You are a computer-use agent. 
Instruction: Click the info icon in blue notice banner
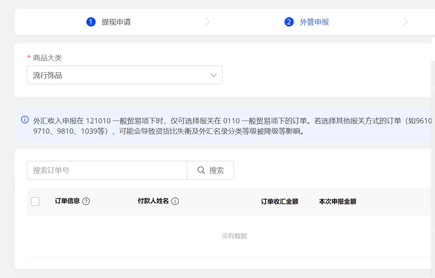[25, 120]
